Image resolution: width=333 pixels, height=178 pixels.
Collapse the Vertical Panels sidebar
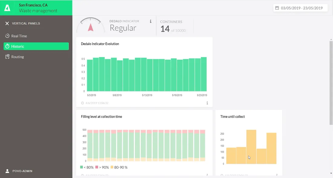point(7,23)
